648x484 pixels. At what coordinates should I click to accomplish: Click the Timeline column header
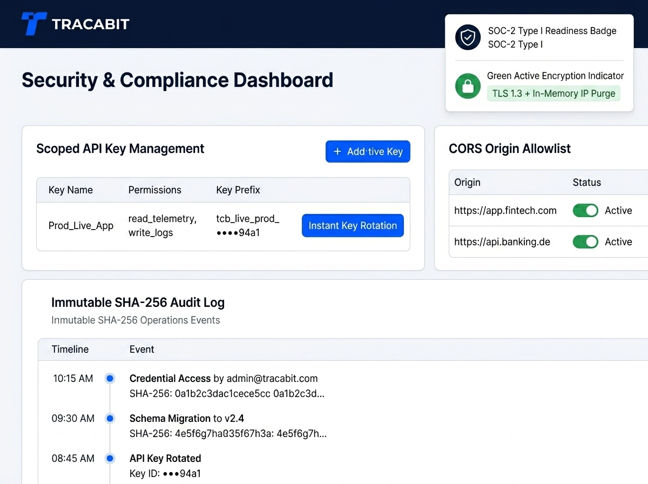(70, 349)
